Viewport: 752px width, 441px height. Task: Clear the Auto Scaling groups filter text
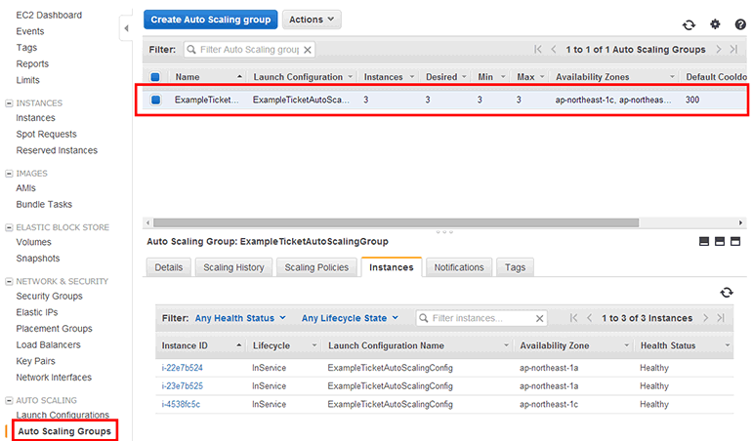click(308, 49)
